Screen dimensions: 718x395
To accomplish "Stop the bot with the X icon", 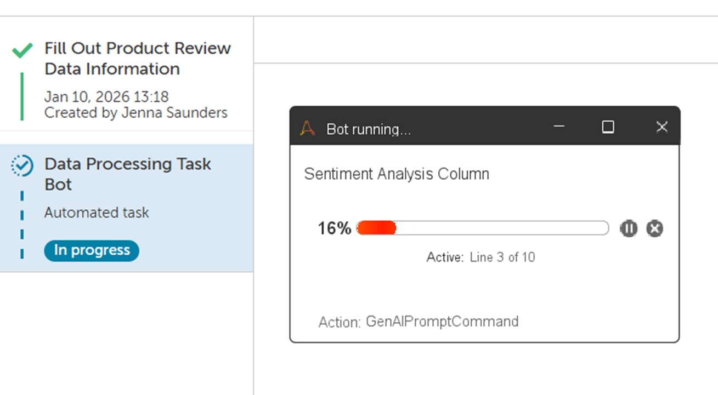I will point(654,228).
